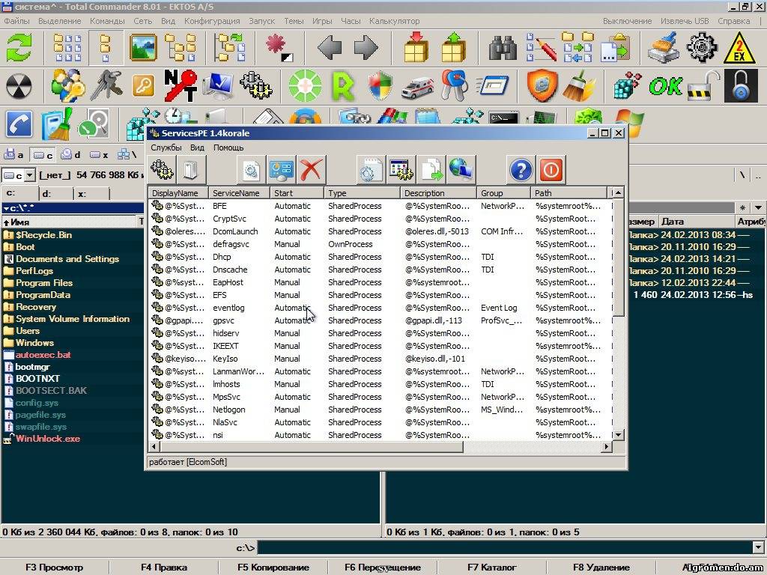The height and width of the screenshot is (575, 767).
Task: Select the autoexec.bat file
Action: (43, 355)
